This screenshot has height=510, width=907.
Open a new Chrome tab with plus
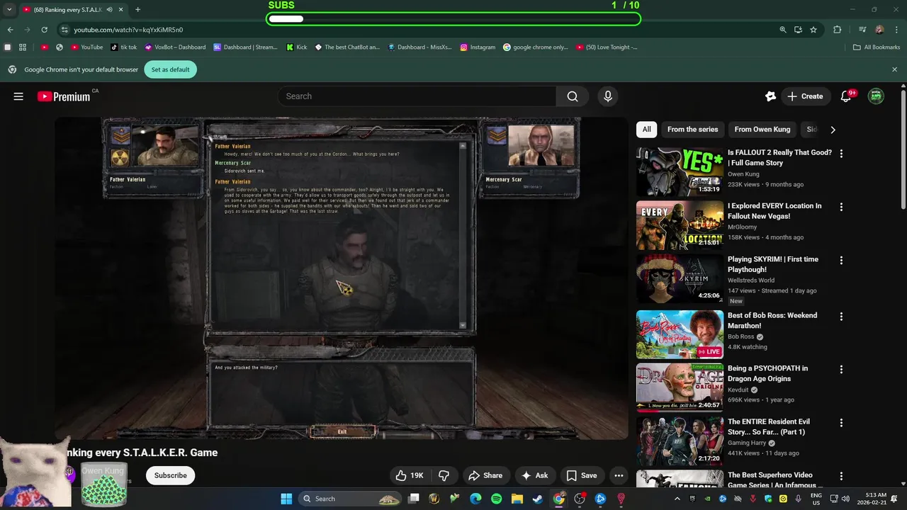coord(137,9)
